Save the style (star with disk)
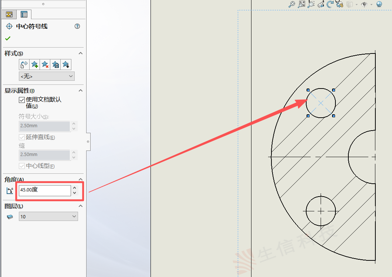This screenshot has width=392, height=277. point(55,65)
